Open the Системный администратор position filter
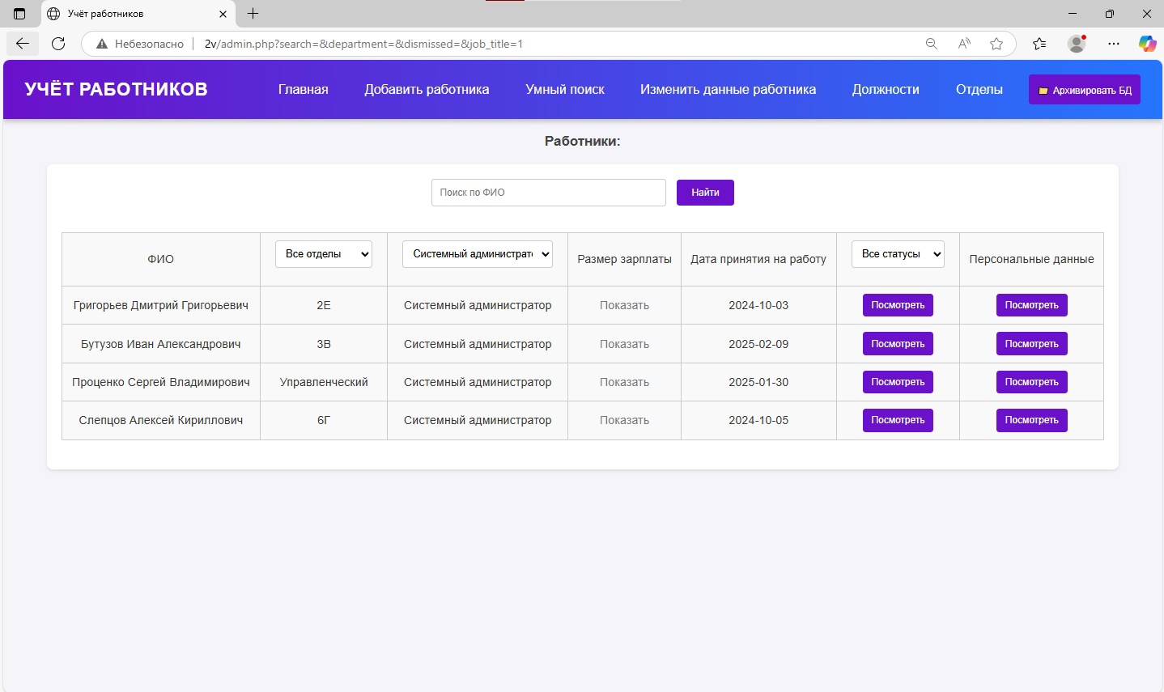Image resolution: width=1164 pixels, height=692 pixels. tap(478, 254)
